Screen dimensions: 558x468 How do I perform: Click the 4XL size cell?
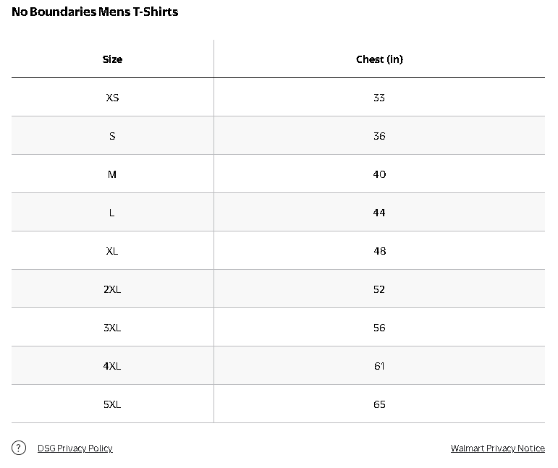[x=112, y=366]
